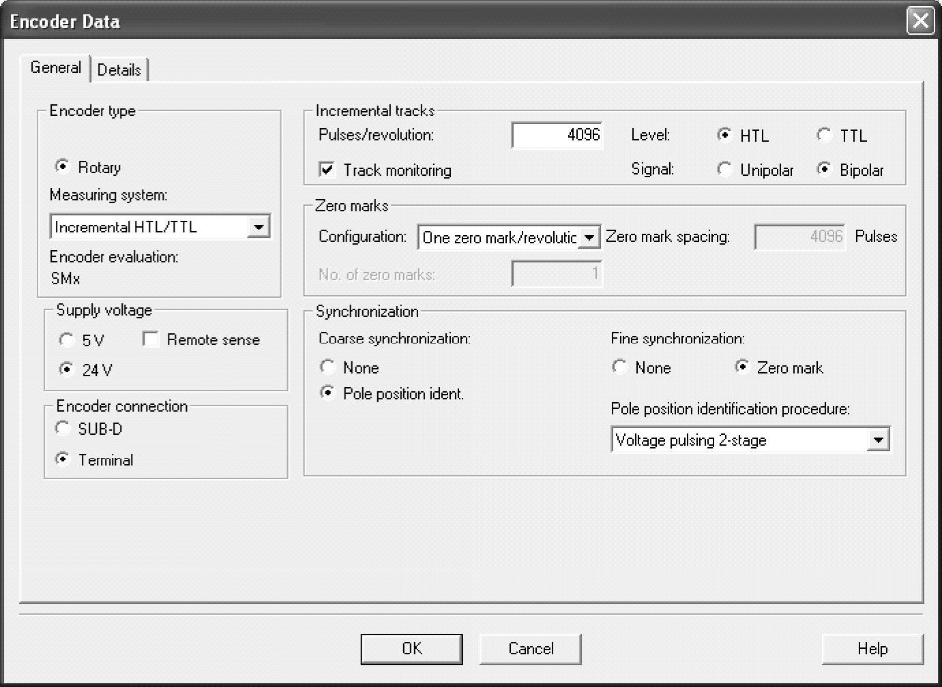Select None for fine synchronization
The image size is (942, 687).
[619, 367]
